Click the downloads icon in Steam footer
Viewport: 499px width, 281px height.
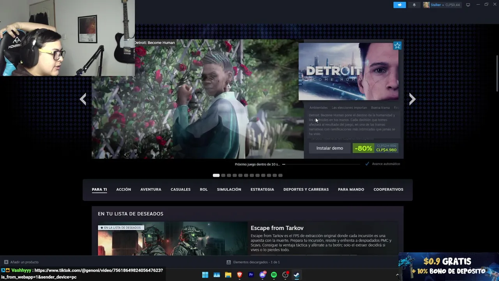tap(229, 262)
